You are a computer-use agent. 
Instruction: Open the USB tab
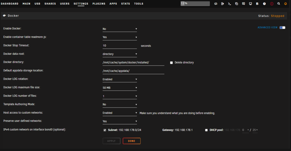point(37,4)
